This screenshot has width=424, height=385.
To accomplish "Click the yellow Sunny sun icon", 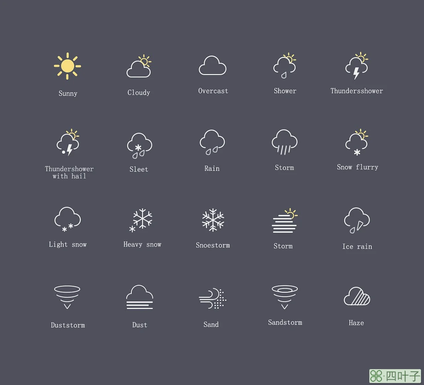I will [68, 66].
